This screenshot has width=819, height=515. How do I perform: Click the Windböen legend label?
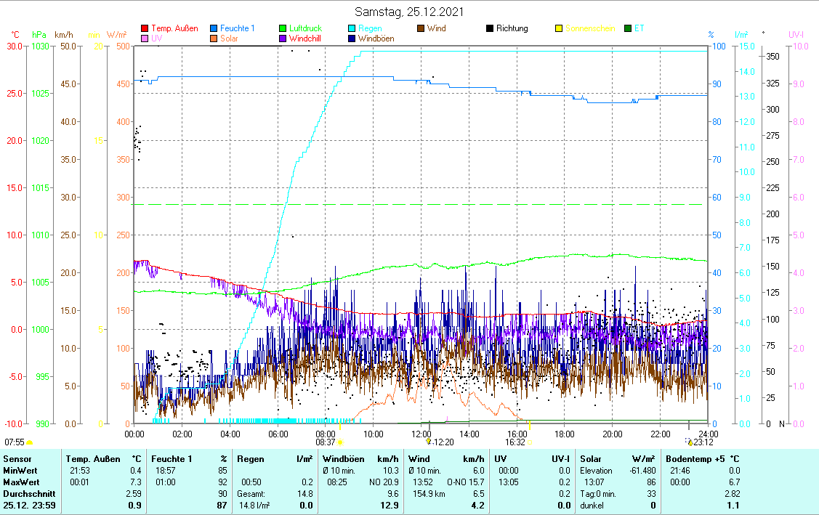(376, 38)
